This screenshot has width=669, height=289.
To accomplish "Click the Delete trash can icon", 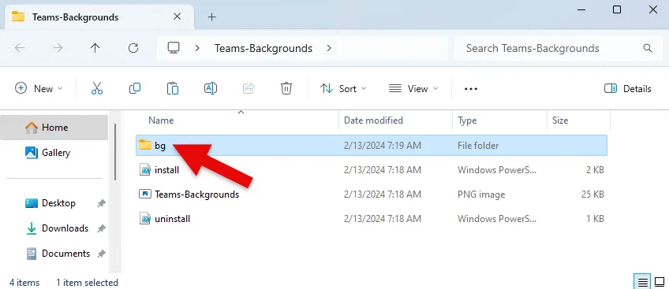I will [x=286, y=88].
